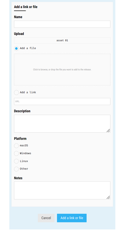Select the 'Add a file' radio button
The height and width of the screenshot is (233, 122).
[16, 49]
